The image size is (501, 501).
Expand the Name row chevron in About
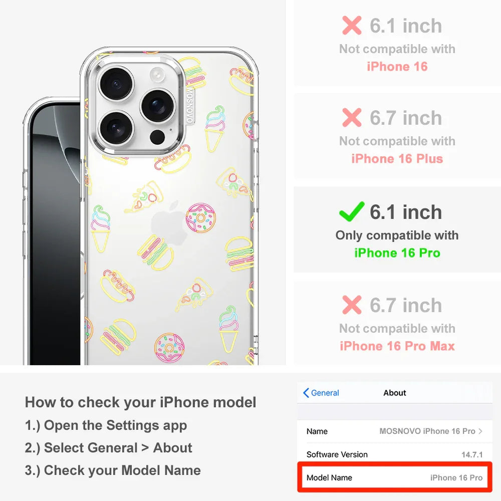480,431
